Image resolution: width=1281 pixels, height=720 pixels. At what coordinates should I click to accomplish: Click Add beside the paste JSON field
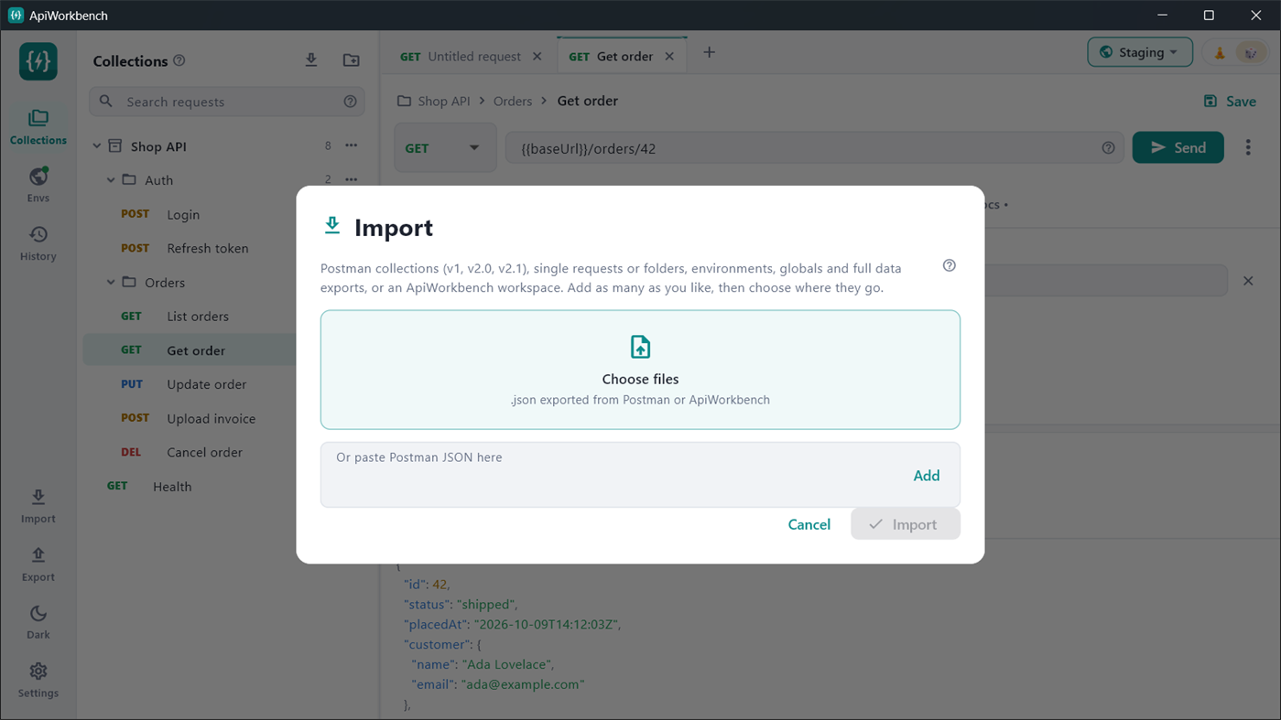click(927, 476)
